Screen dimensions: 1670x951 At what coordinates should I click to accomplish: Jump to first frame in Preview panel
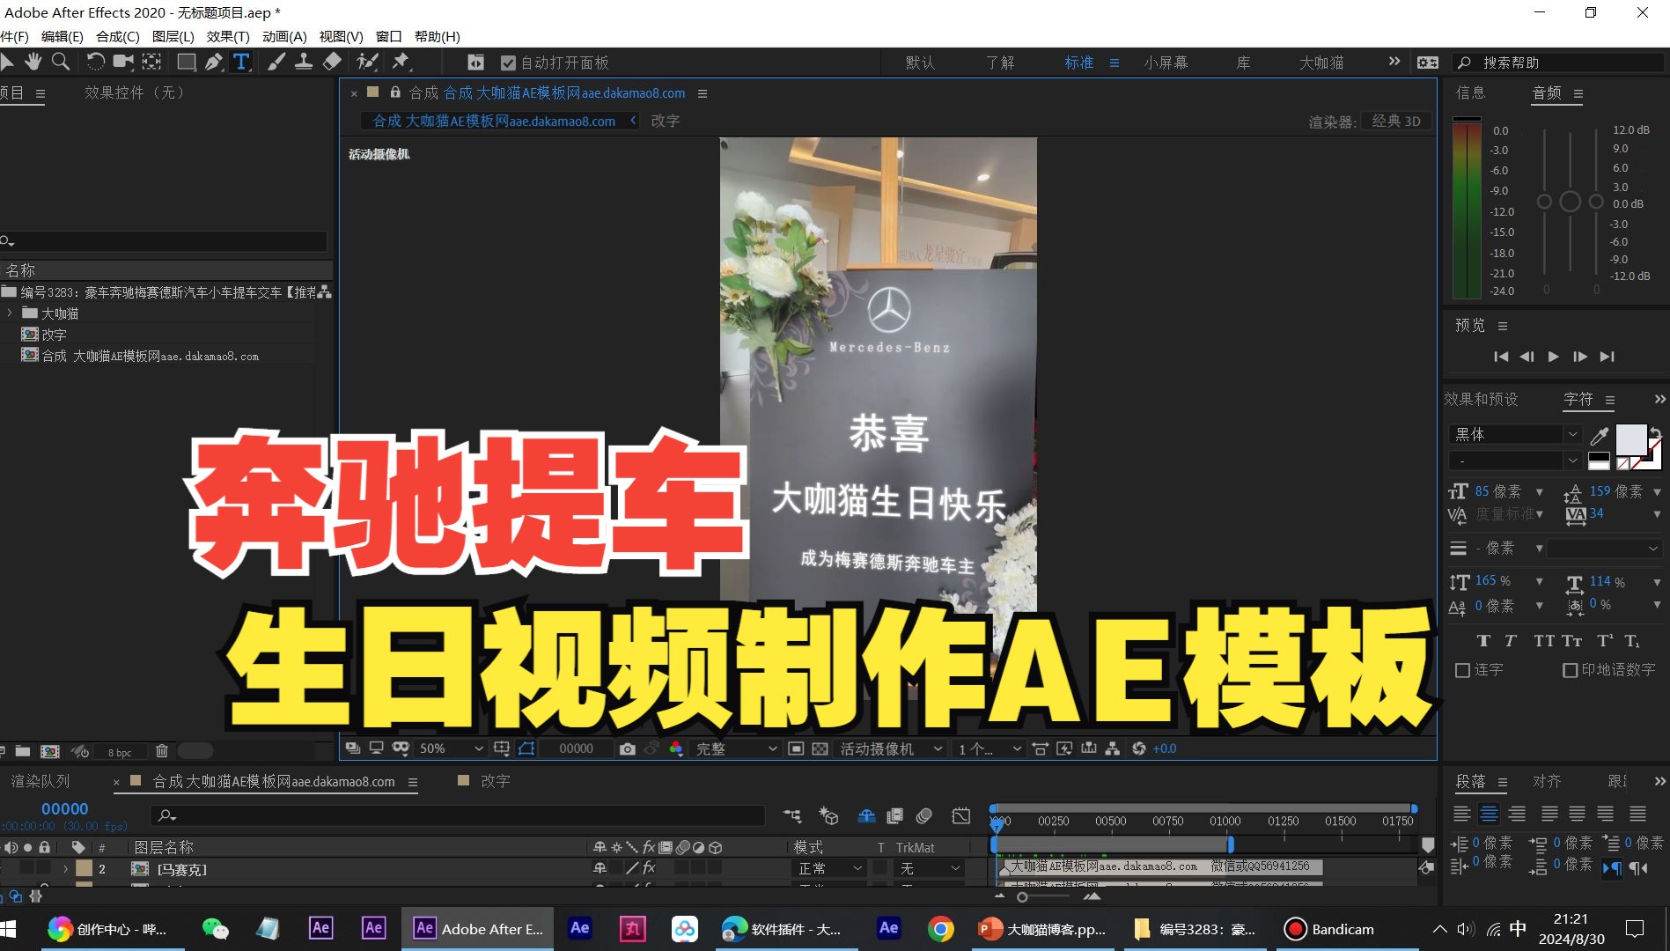[x=1501, y=357]
